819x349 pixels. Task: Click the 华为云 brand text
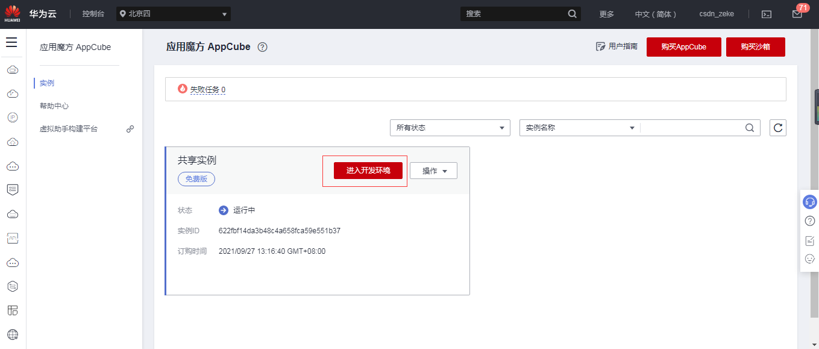click(x=43, y=14)
